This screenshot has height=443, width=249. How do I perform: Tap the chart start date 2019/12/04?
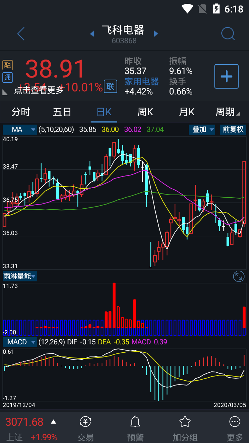coord(19,405)
